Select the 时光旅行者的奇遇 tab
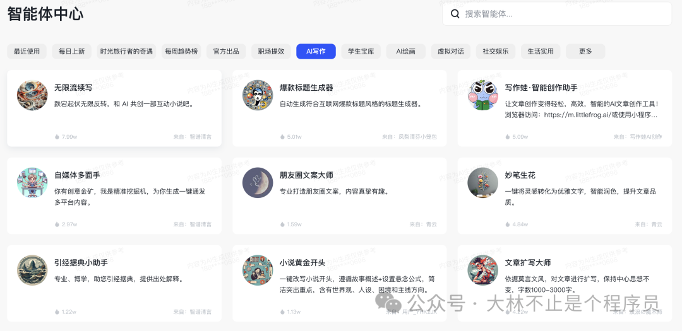Screen dimensions: 682x331 [126, 51]
